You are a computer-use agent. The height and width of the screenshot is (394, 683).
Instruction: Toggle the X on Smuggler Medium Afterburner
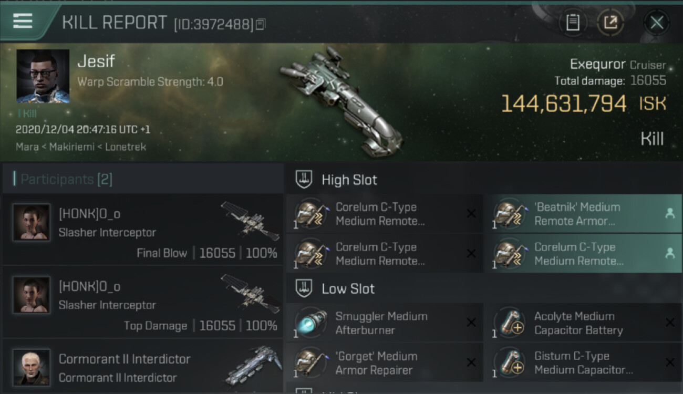471,323
